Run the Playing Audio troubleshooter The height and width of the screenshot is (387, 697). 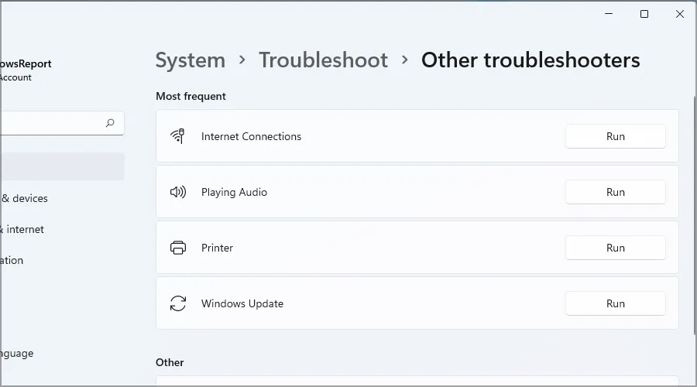(x=615, y=192)
